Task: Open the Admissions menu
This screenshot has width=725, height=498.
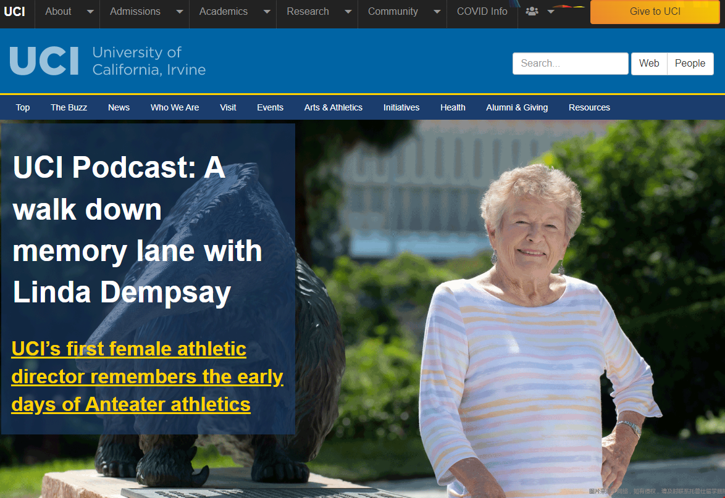Action: coord(135,12)
